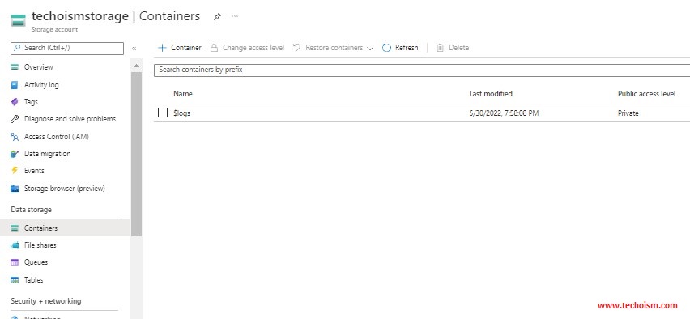Screen dimensions: 690x319
Task: Click the sidebar Search (Ctrl+/) box
Action: click(67, 49)
